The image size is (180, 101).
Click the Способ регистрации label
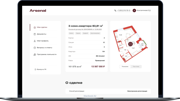(77, 91)
